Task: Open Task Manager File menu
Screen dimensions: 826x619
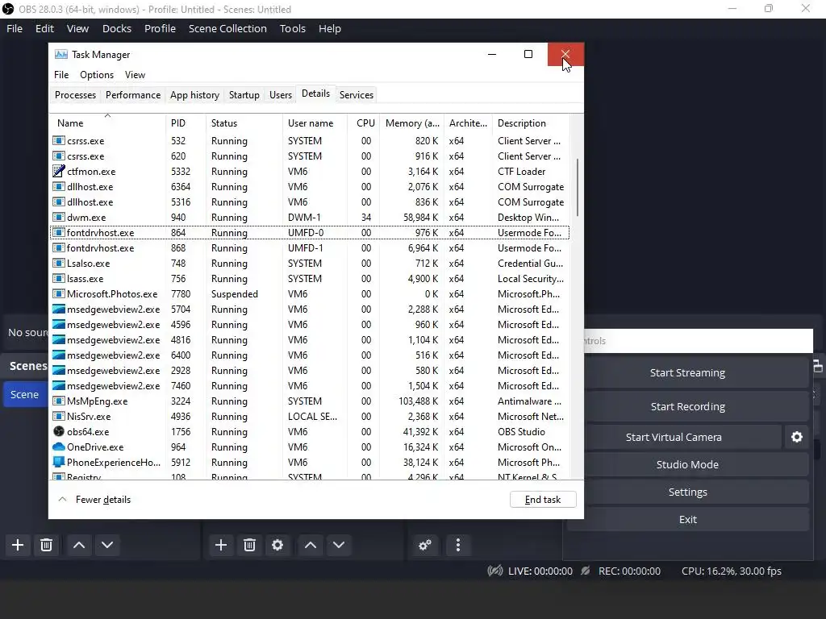Action: click(61, 75)
